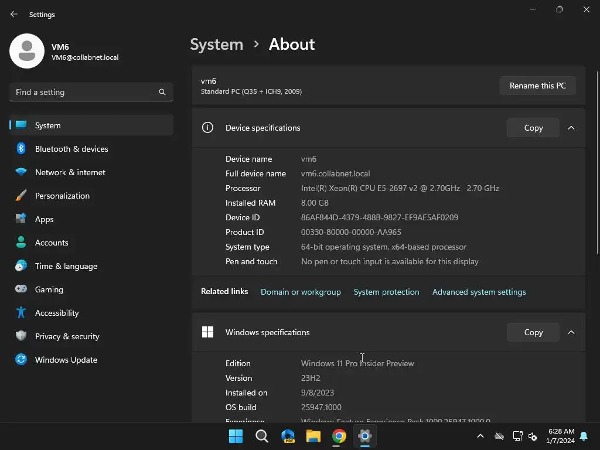Screen dimensions: 600x450
Task: Go back with the Settings back arrow
Action: [x=14, y=14]
